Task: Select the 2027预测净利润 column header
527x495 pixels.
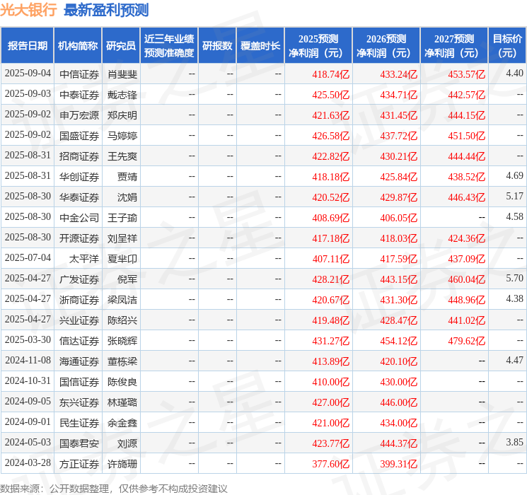Action: (453, 46)
